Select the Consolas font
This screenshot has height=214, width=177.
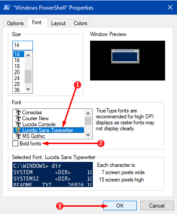coord(48,112)
